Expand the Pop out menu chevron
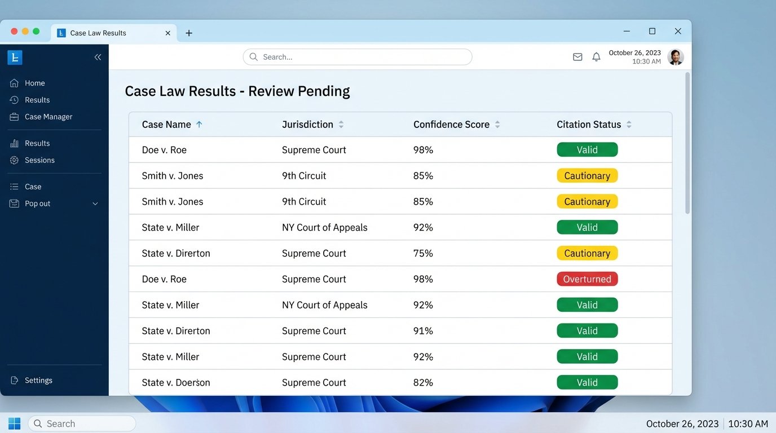776x433 pixels. 95,204
